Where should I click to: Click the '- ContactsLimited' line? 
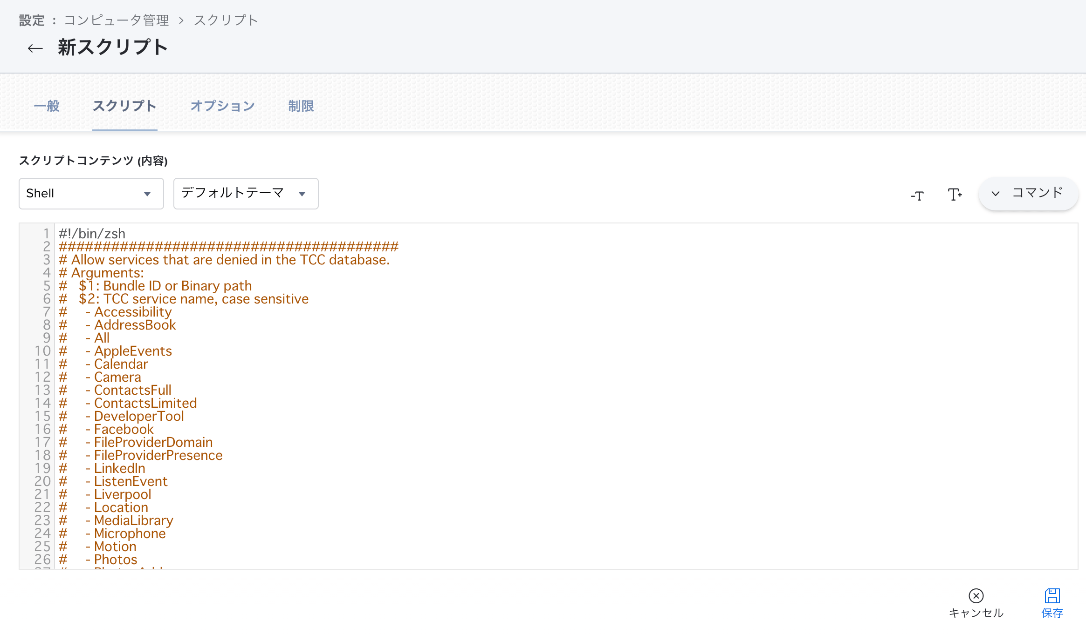point(128,403)
